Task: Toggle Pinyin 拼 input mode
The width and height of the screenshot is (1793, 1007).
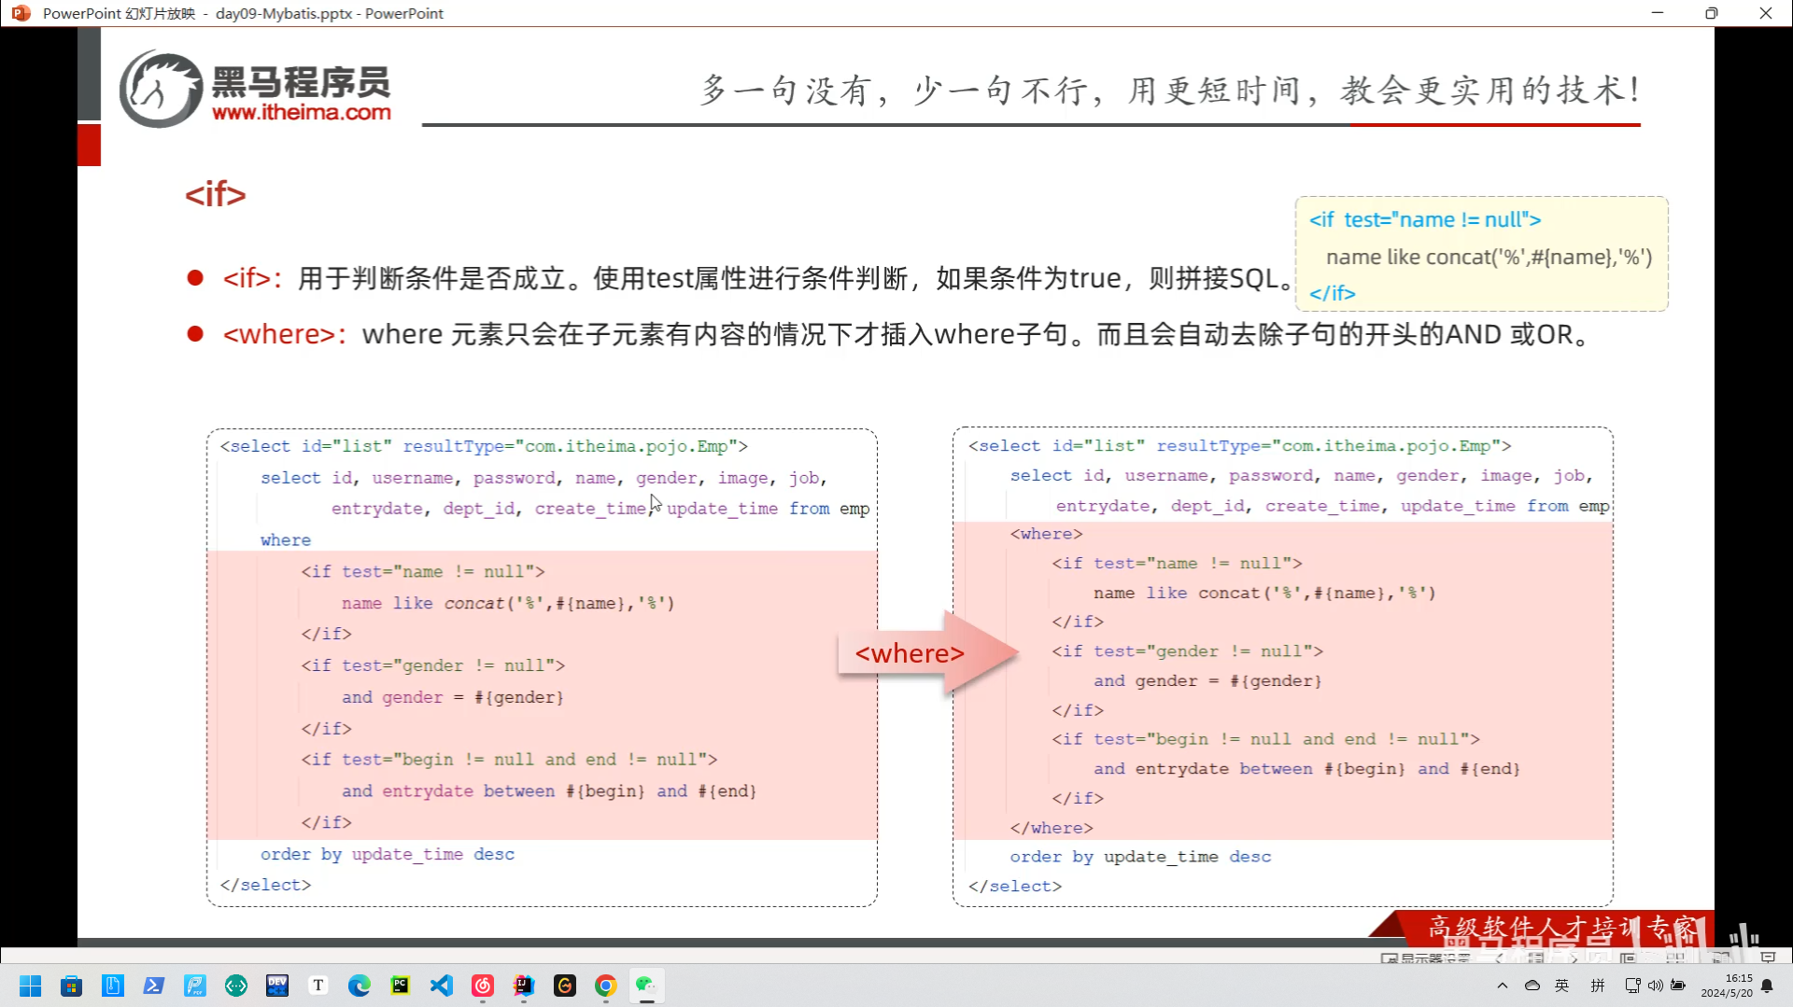Action: click(x=1598, y=986)
